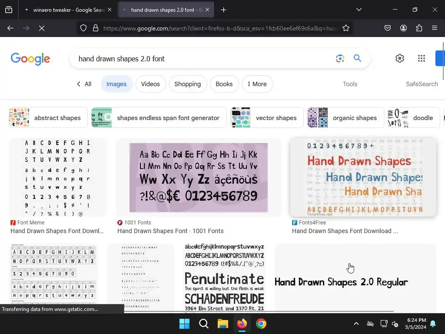Screen dimensions: 445x334
Task: Switch to Videos results
Action: (x=150, y=84)
